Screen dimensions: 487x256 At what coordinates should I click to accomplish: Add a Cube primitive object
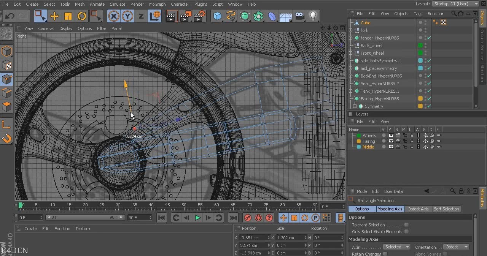[217, 16]
